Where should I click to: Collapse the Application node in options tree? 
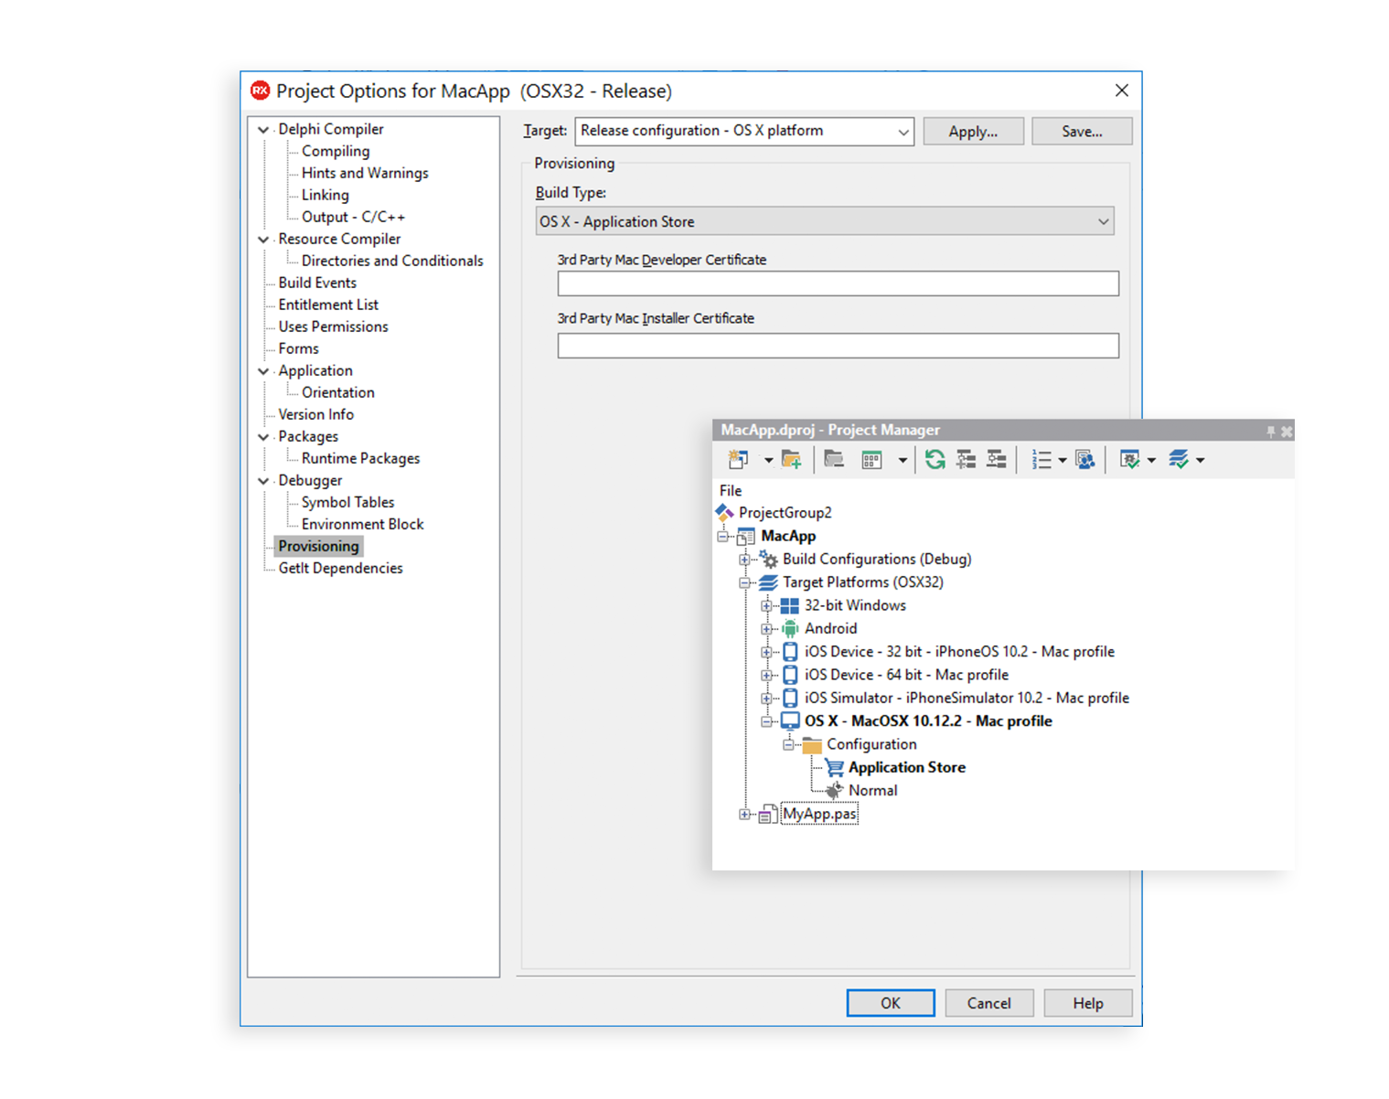click(x=263, y=371)
